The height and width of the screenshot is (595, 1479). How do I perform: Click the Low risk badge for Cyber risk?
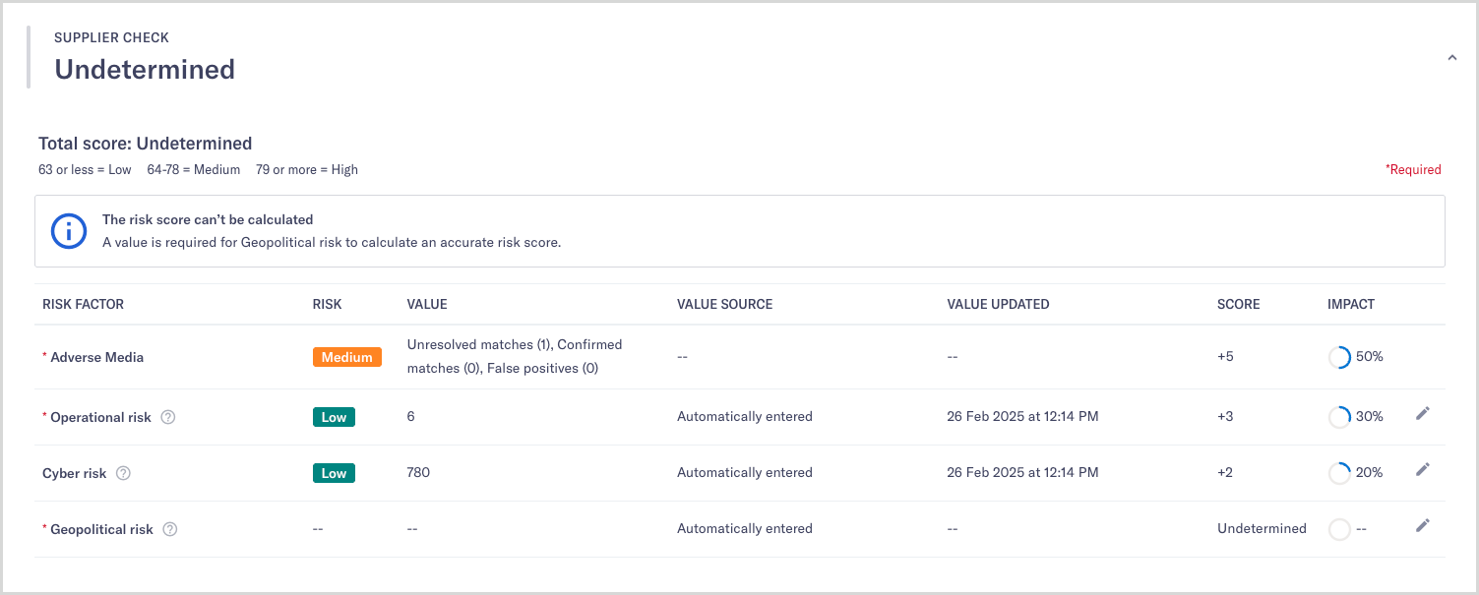(x=334, y=473)
